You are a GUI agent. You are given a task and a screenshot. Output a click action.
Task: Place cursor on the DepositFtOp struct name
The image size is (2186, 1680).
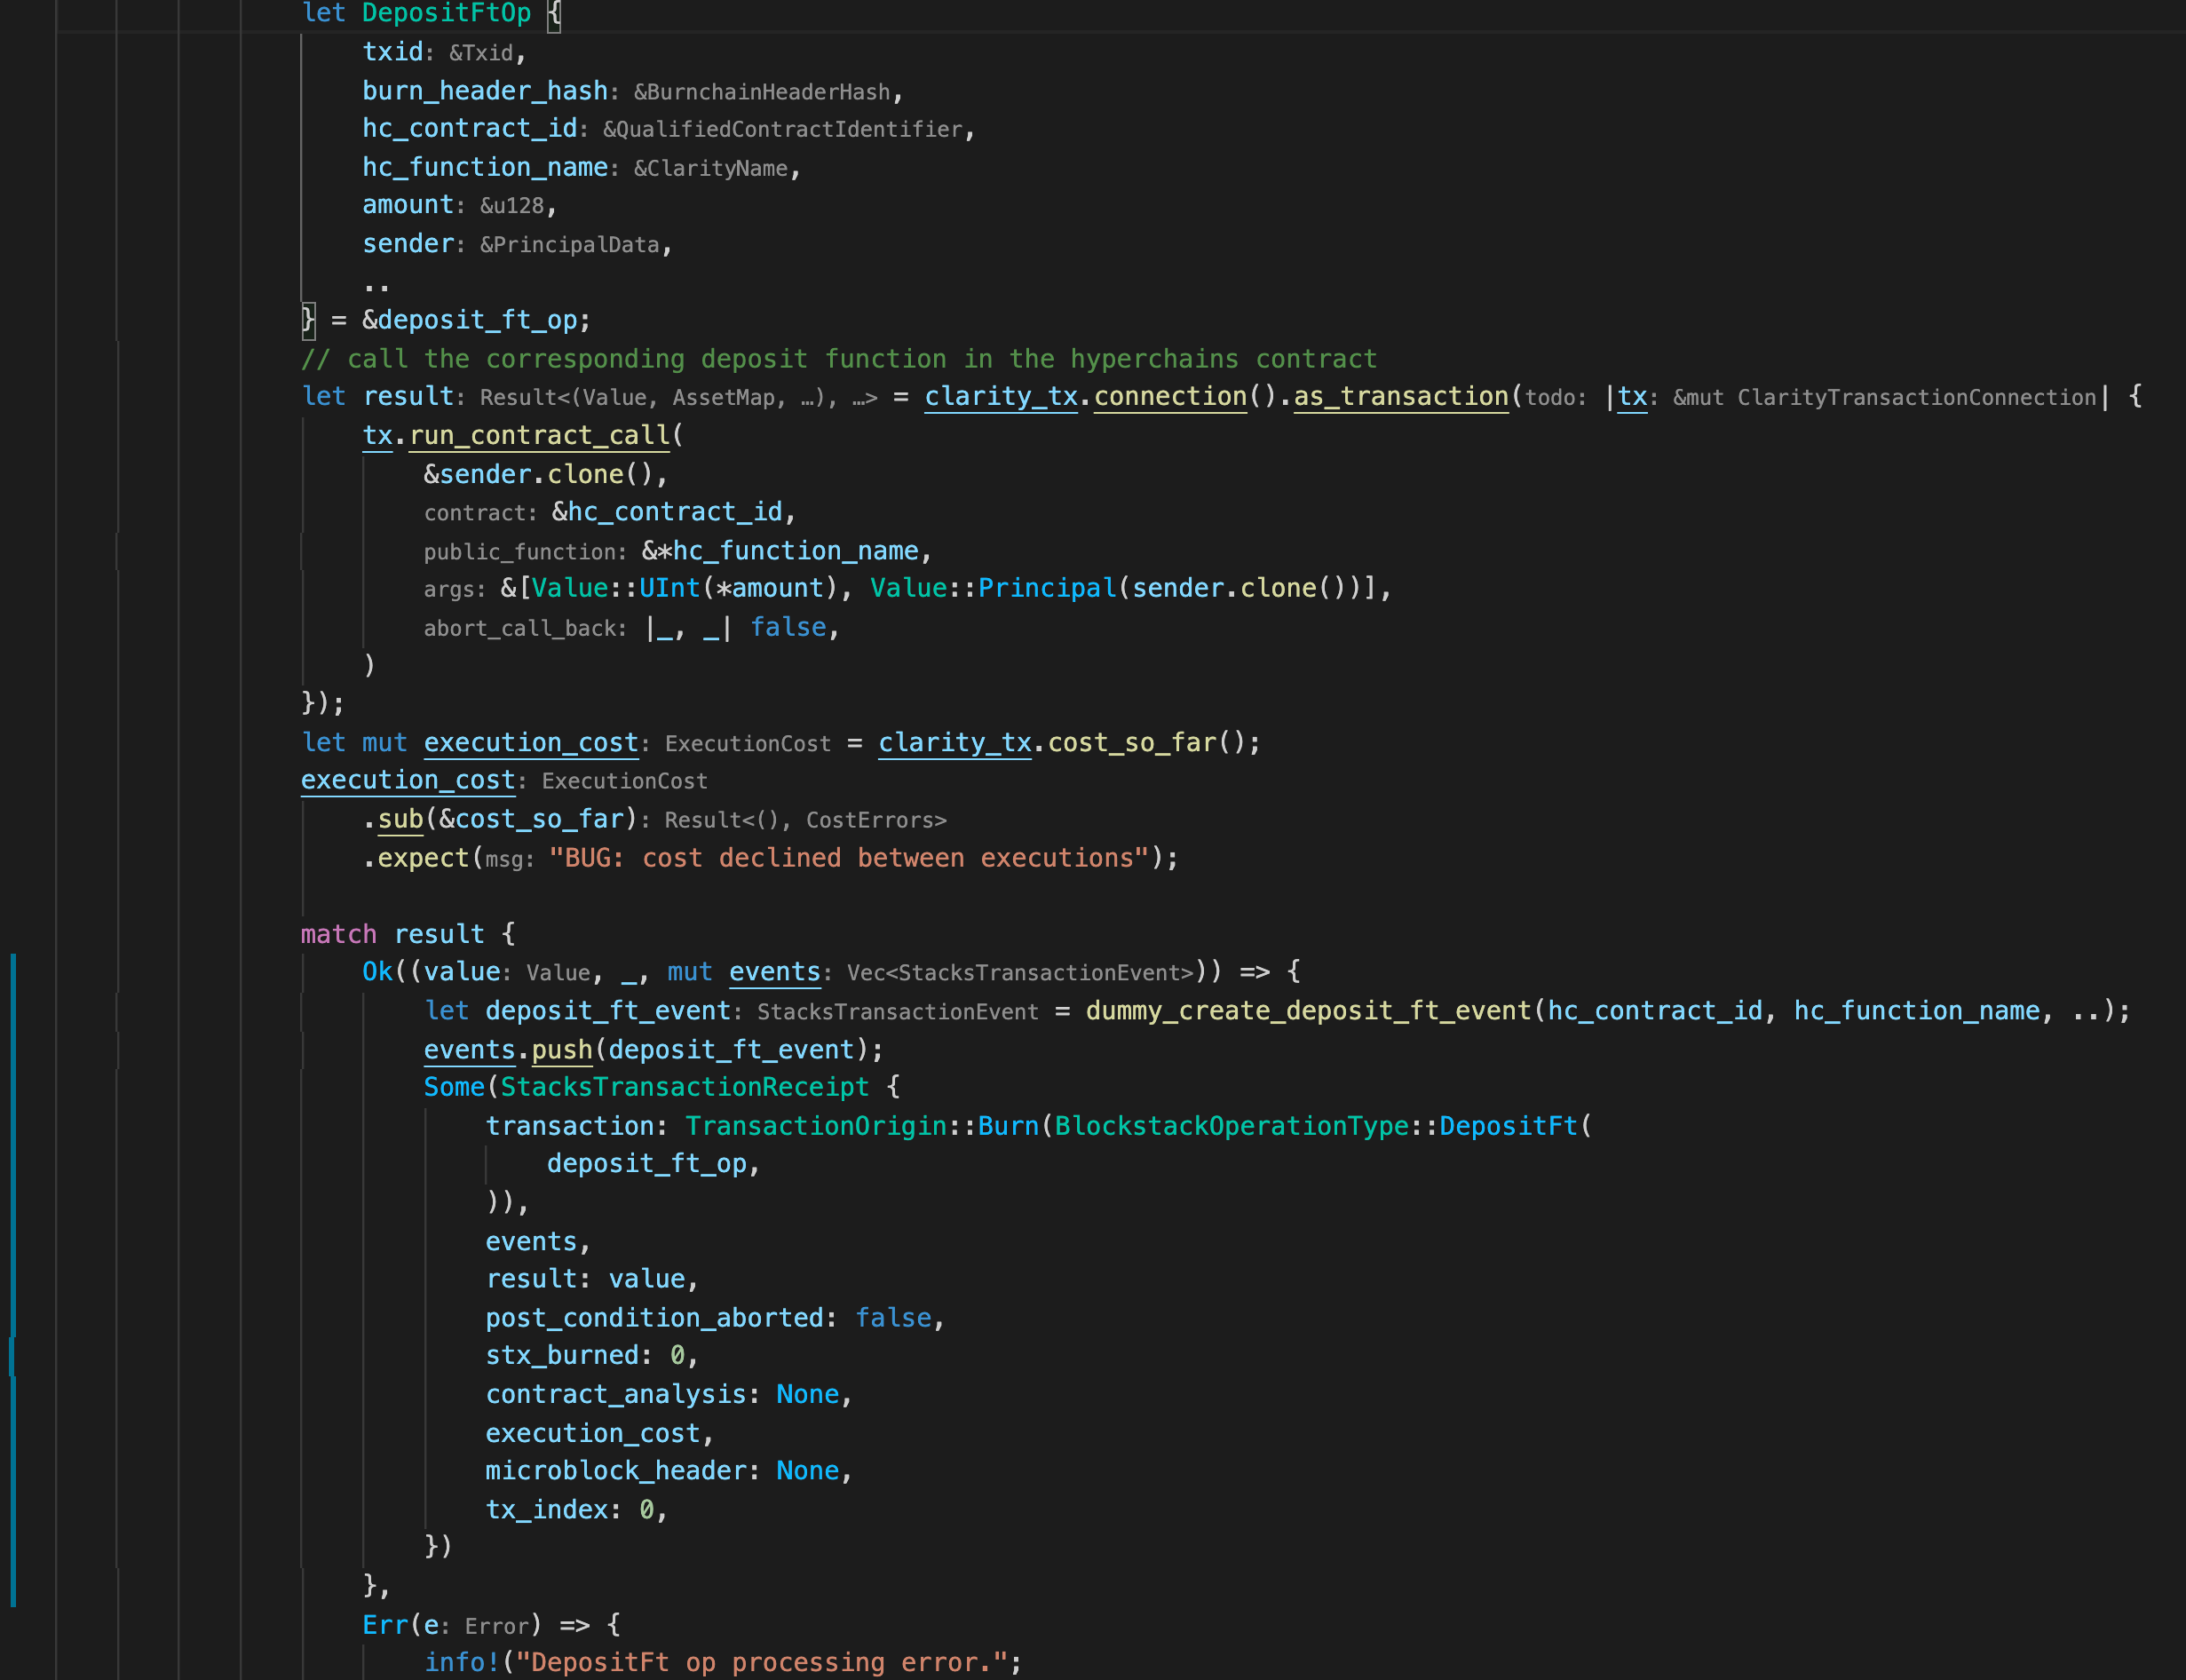click(446, 13)
